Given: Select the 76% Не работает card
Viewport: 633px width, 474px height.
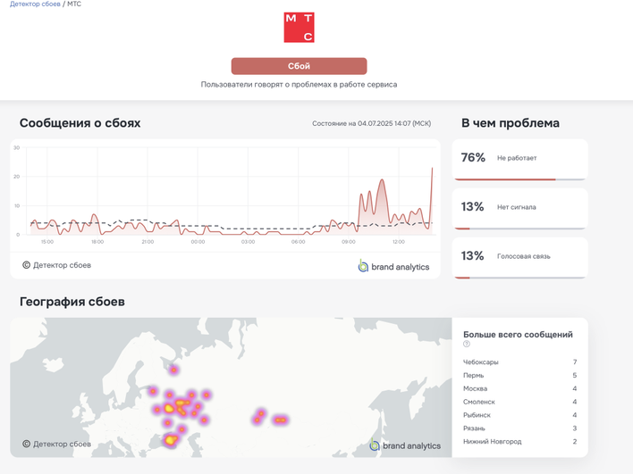Looking at the screenshot, I should click(520, 160).
